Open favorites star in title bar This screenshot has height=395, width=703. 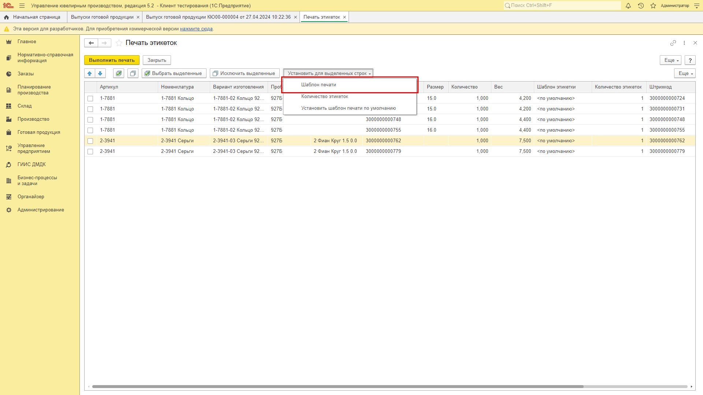pyautogui.click(x=653, y=5)
